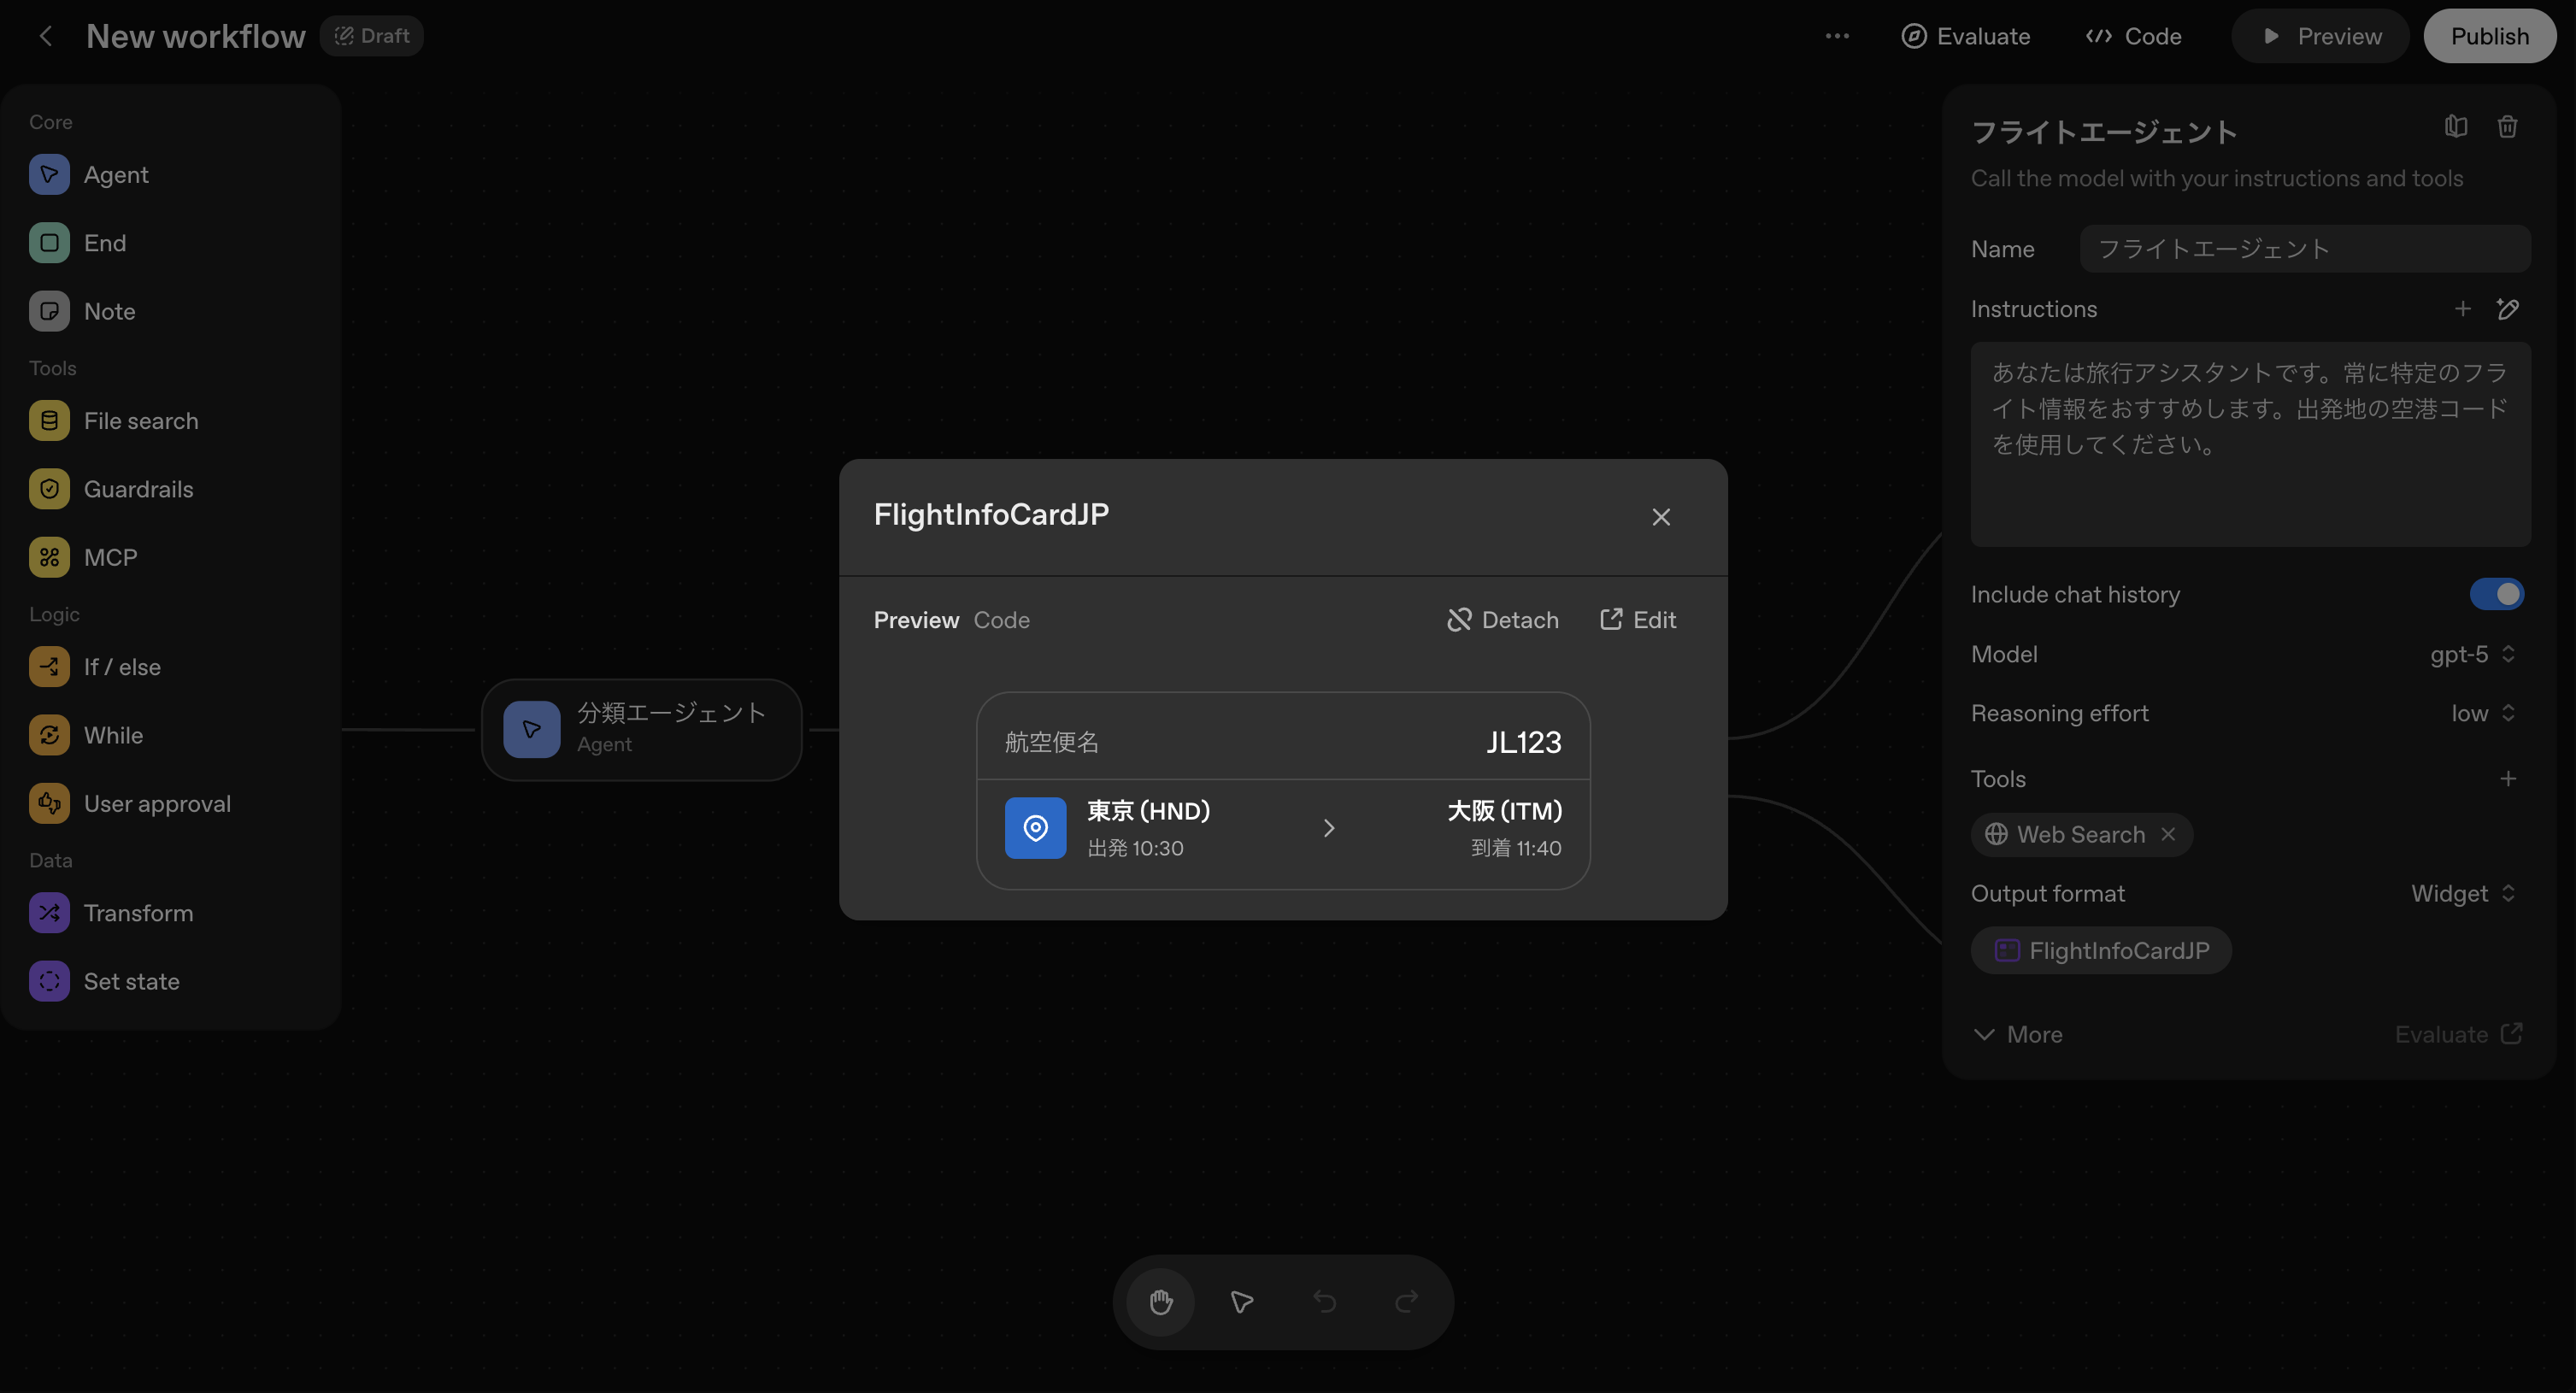Image resolution: width=2576 pixels, height=1393 pixels.
Task: Select the Guardrails tool icon
Action: [x=49, y=489]
